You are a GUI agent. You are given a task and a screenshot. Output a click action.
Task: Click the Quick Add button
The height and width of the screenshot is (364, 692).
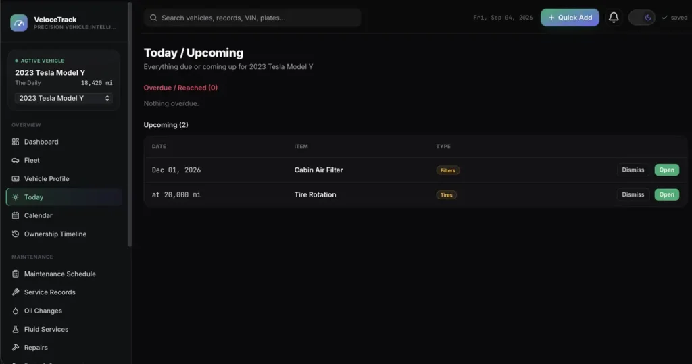click(570, 18)
